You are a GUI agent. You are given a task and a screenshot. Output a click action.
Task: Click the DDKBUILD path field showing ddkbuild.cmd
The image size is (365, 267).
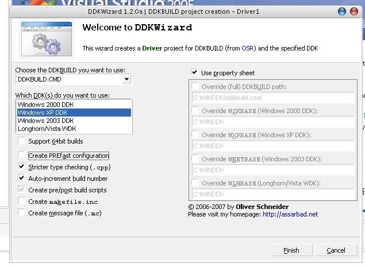point(273,98)
